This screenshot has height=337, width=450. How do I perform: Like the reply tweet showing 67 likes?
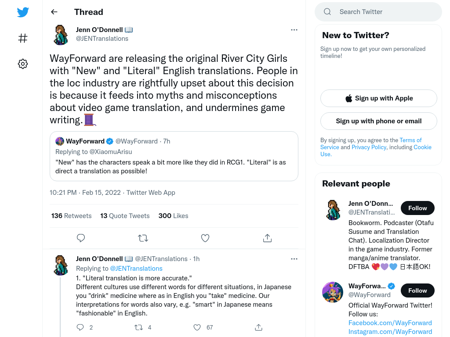coord(197,327)
